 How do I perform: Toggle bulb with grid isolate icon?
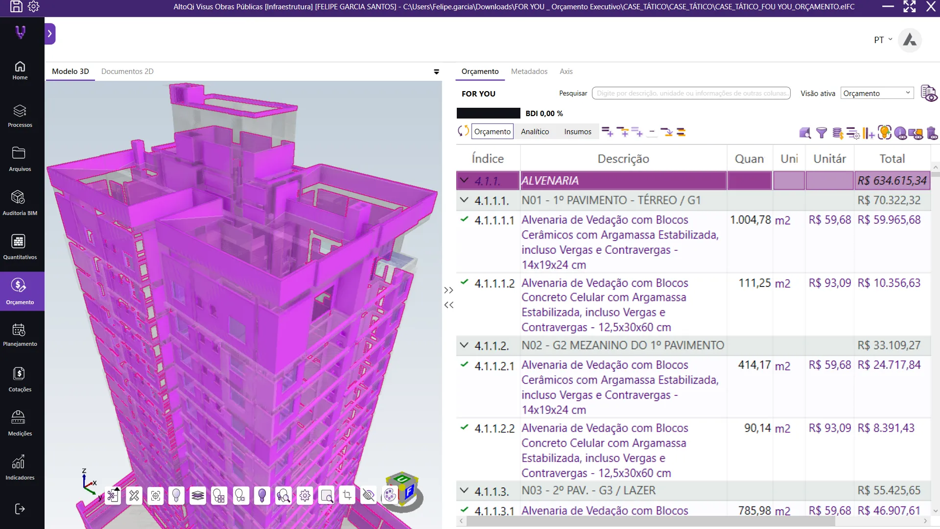219,496
